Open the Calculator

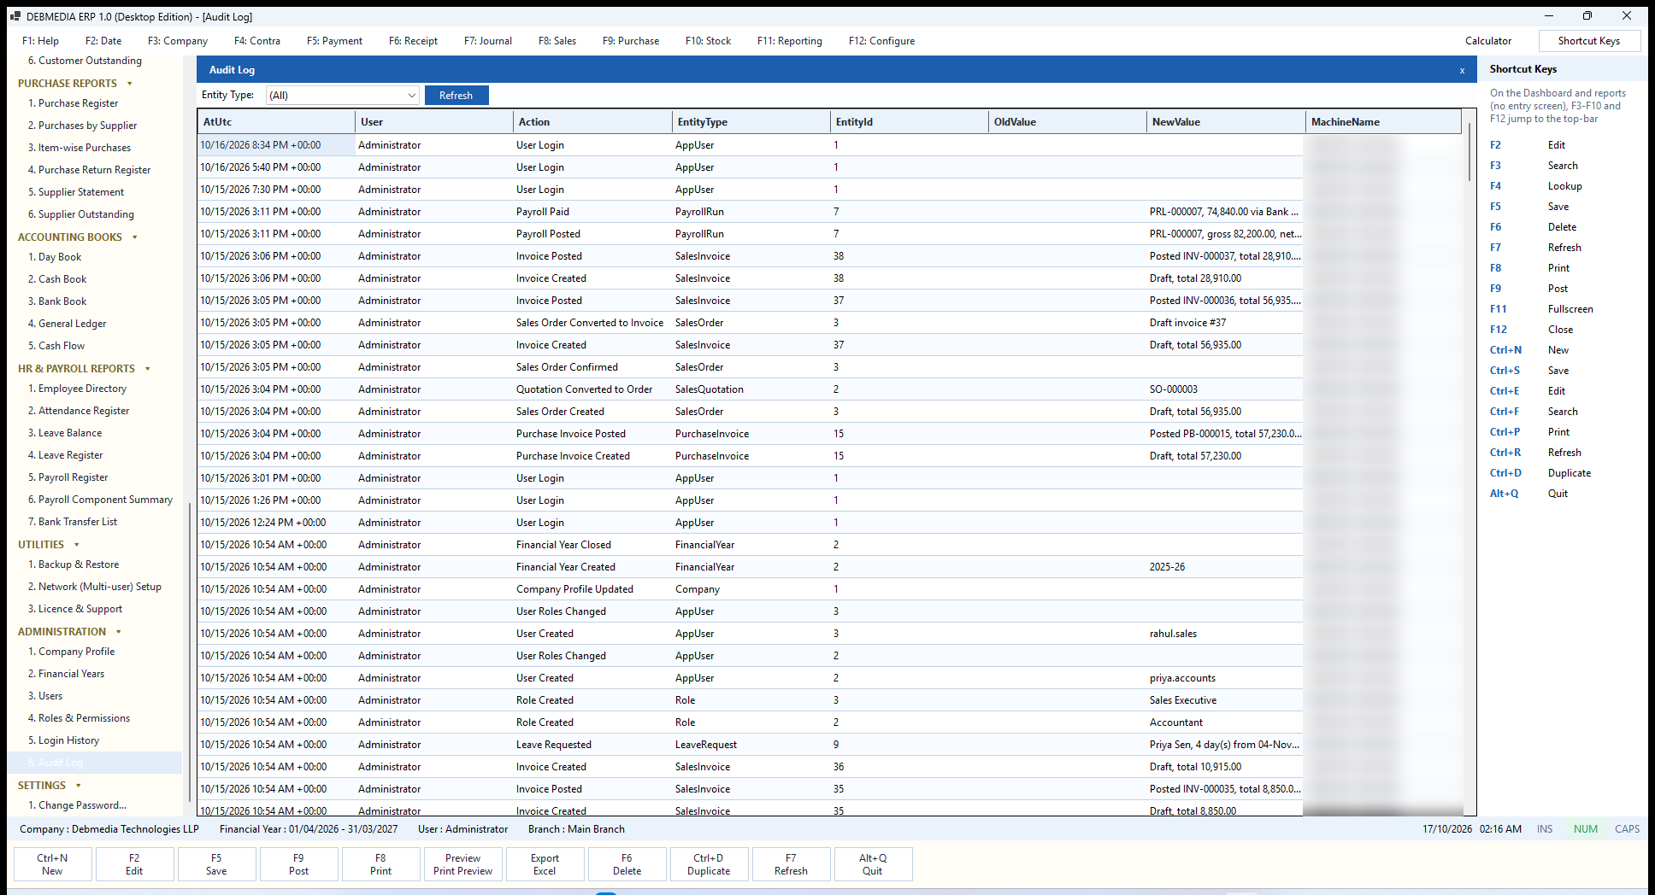tap(1488, 41)
